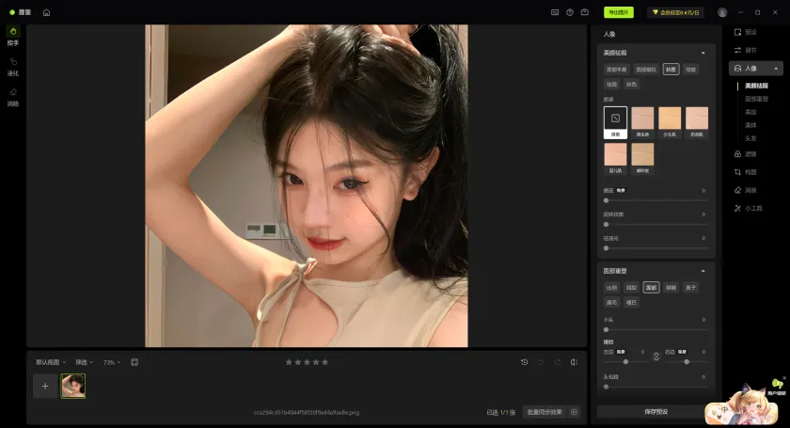Open the 消除 panel in right sidebar
This screenshot has height=428, width=790.
(x=745, y=191)
